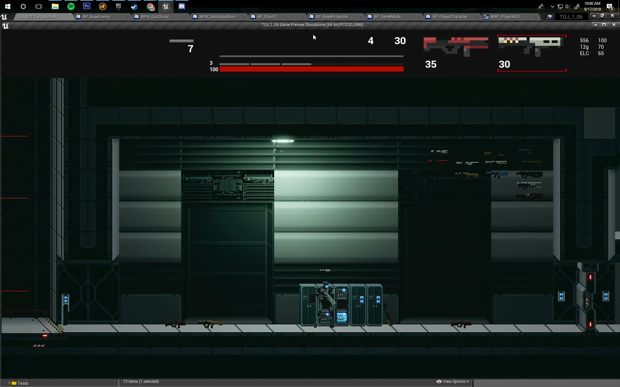620x387 pixels.
Task: Expand the hidden system tray icons
Action: (x=552, y=6)
